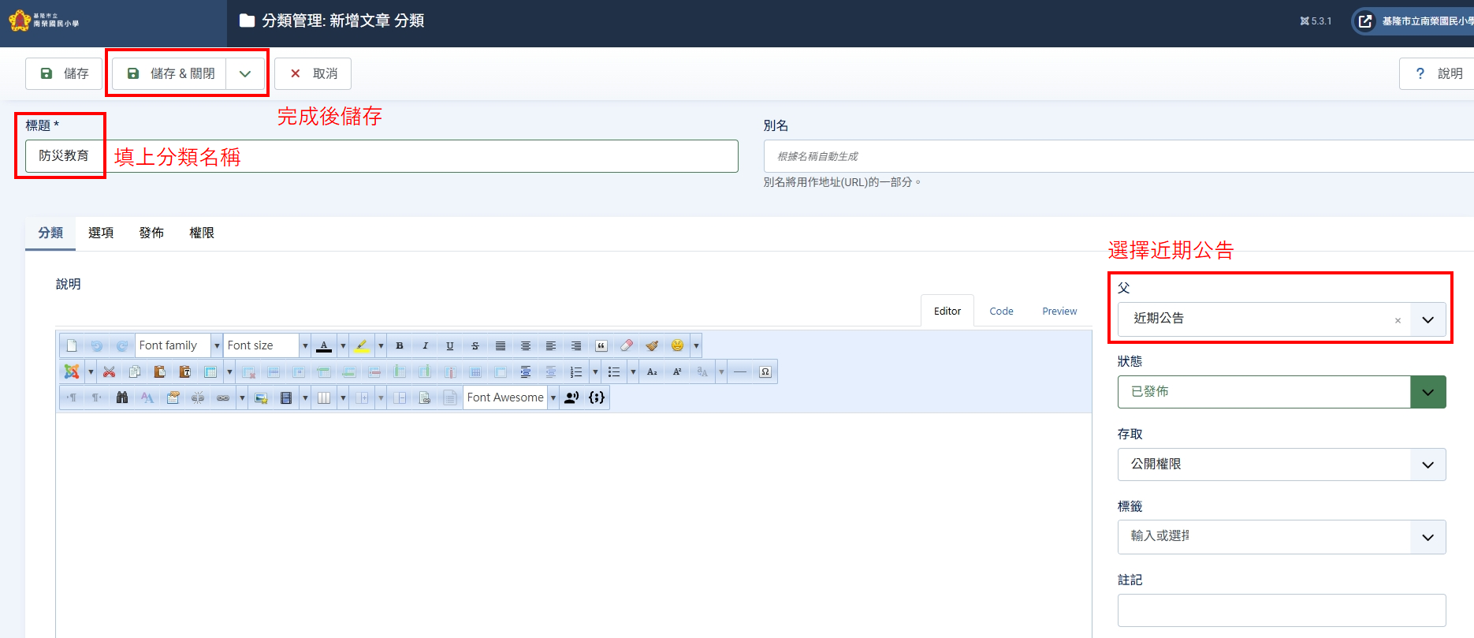Click the insert image icon
The image size is (1474, 638).
pyautogui.click(x=261, y=397)
